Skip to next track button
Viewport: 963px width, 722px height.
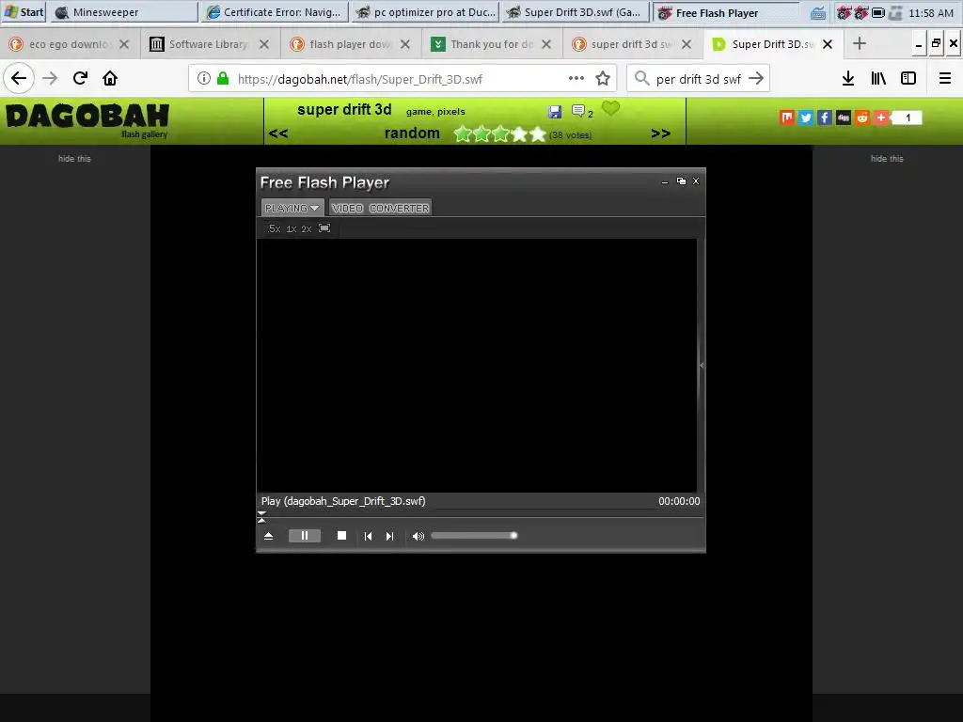point(389,536)
